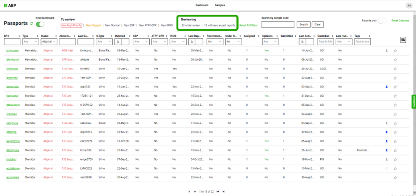The image size is (416, 196).
Task: Select the New SSP filter
Action: pos(129,25)
